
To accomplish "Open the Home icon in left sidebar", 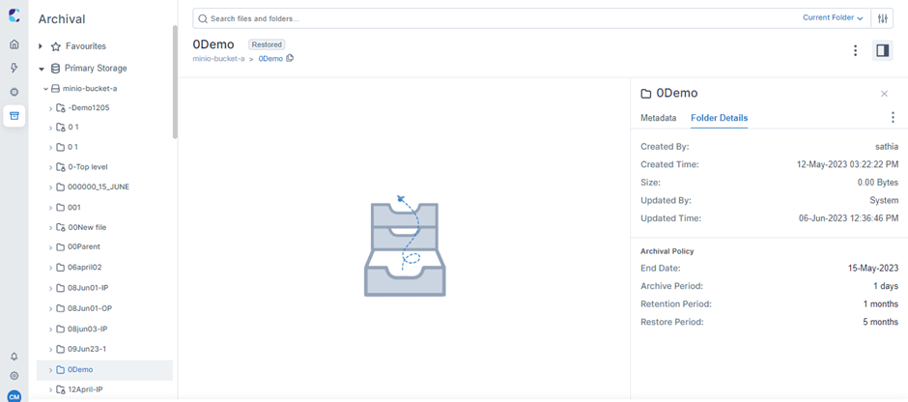I will [14, 44].
